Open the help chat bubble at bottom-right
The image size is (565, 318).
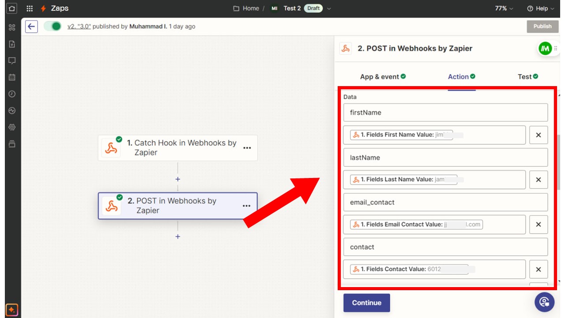coord(544,302)
